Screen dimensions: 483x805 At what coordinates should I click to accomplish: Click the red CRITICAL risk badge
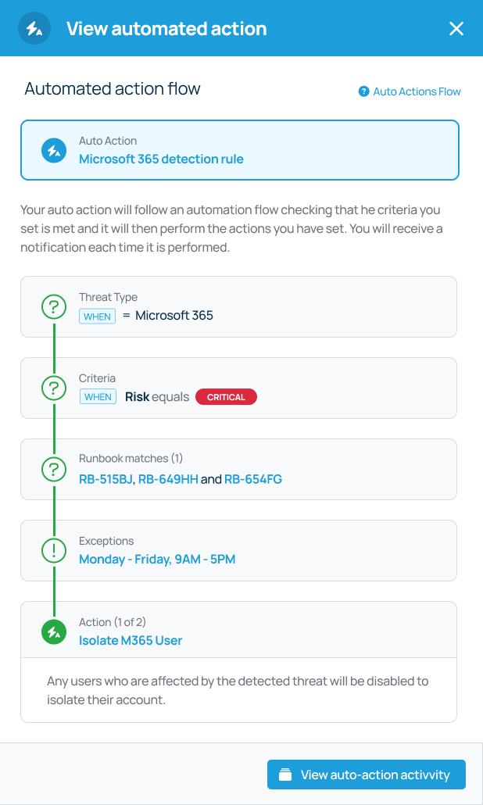226,397
